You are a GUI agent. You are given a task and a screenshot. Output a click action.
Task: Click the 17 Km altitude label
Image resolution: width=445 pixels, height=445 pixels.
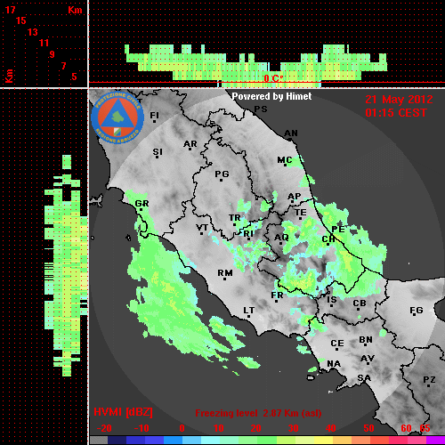[x=10, y=10]
